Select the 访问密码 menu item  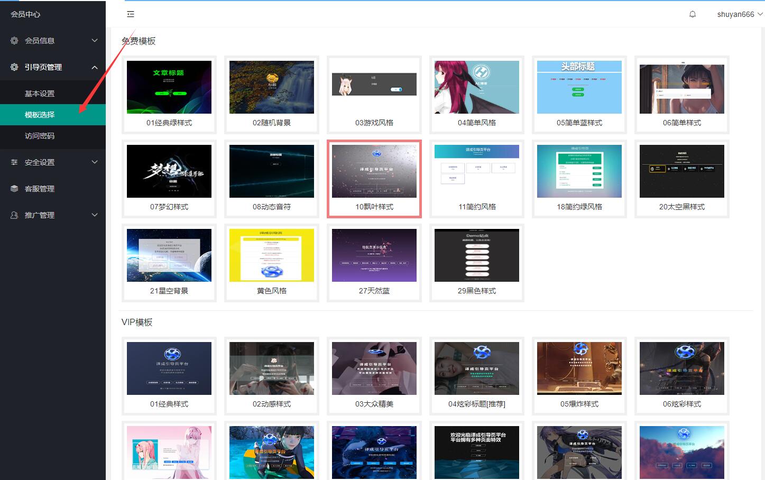40,136
